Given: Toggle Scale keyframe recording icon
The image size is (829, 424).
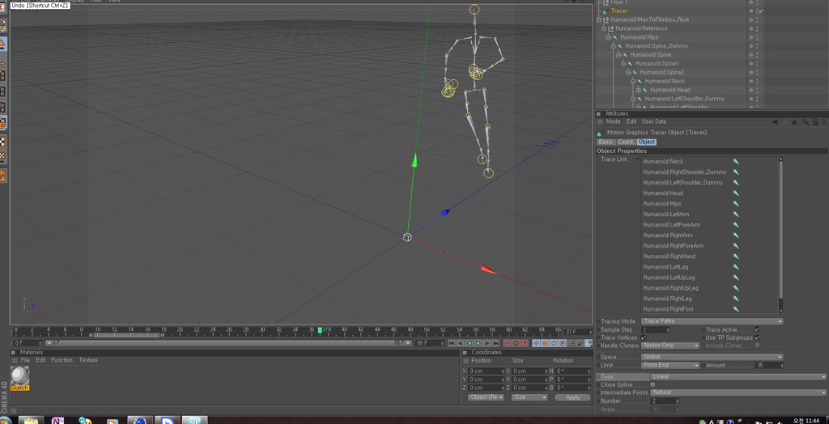Looking at the screenshot, I should pyautogui.click(x=545, y=343).
